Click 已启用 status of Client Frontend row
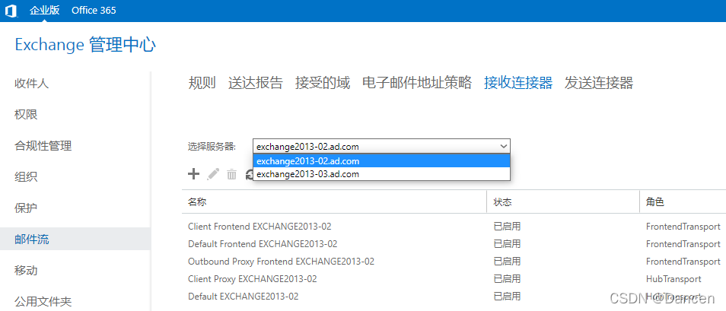The image size is (726, 311). 507,227
